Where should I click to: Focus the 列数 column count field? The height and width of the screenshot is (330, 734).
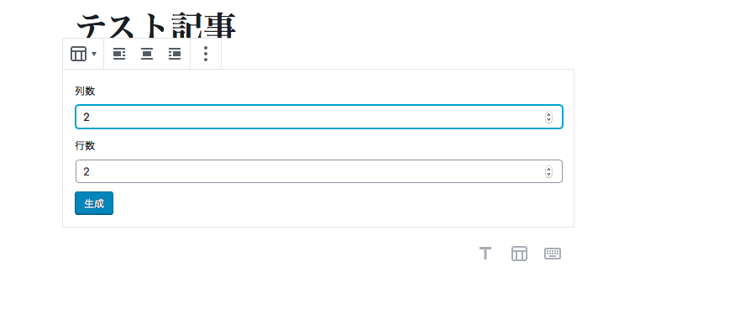319,117
